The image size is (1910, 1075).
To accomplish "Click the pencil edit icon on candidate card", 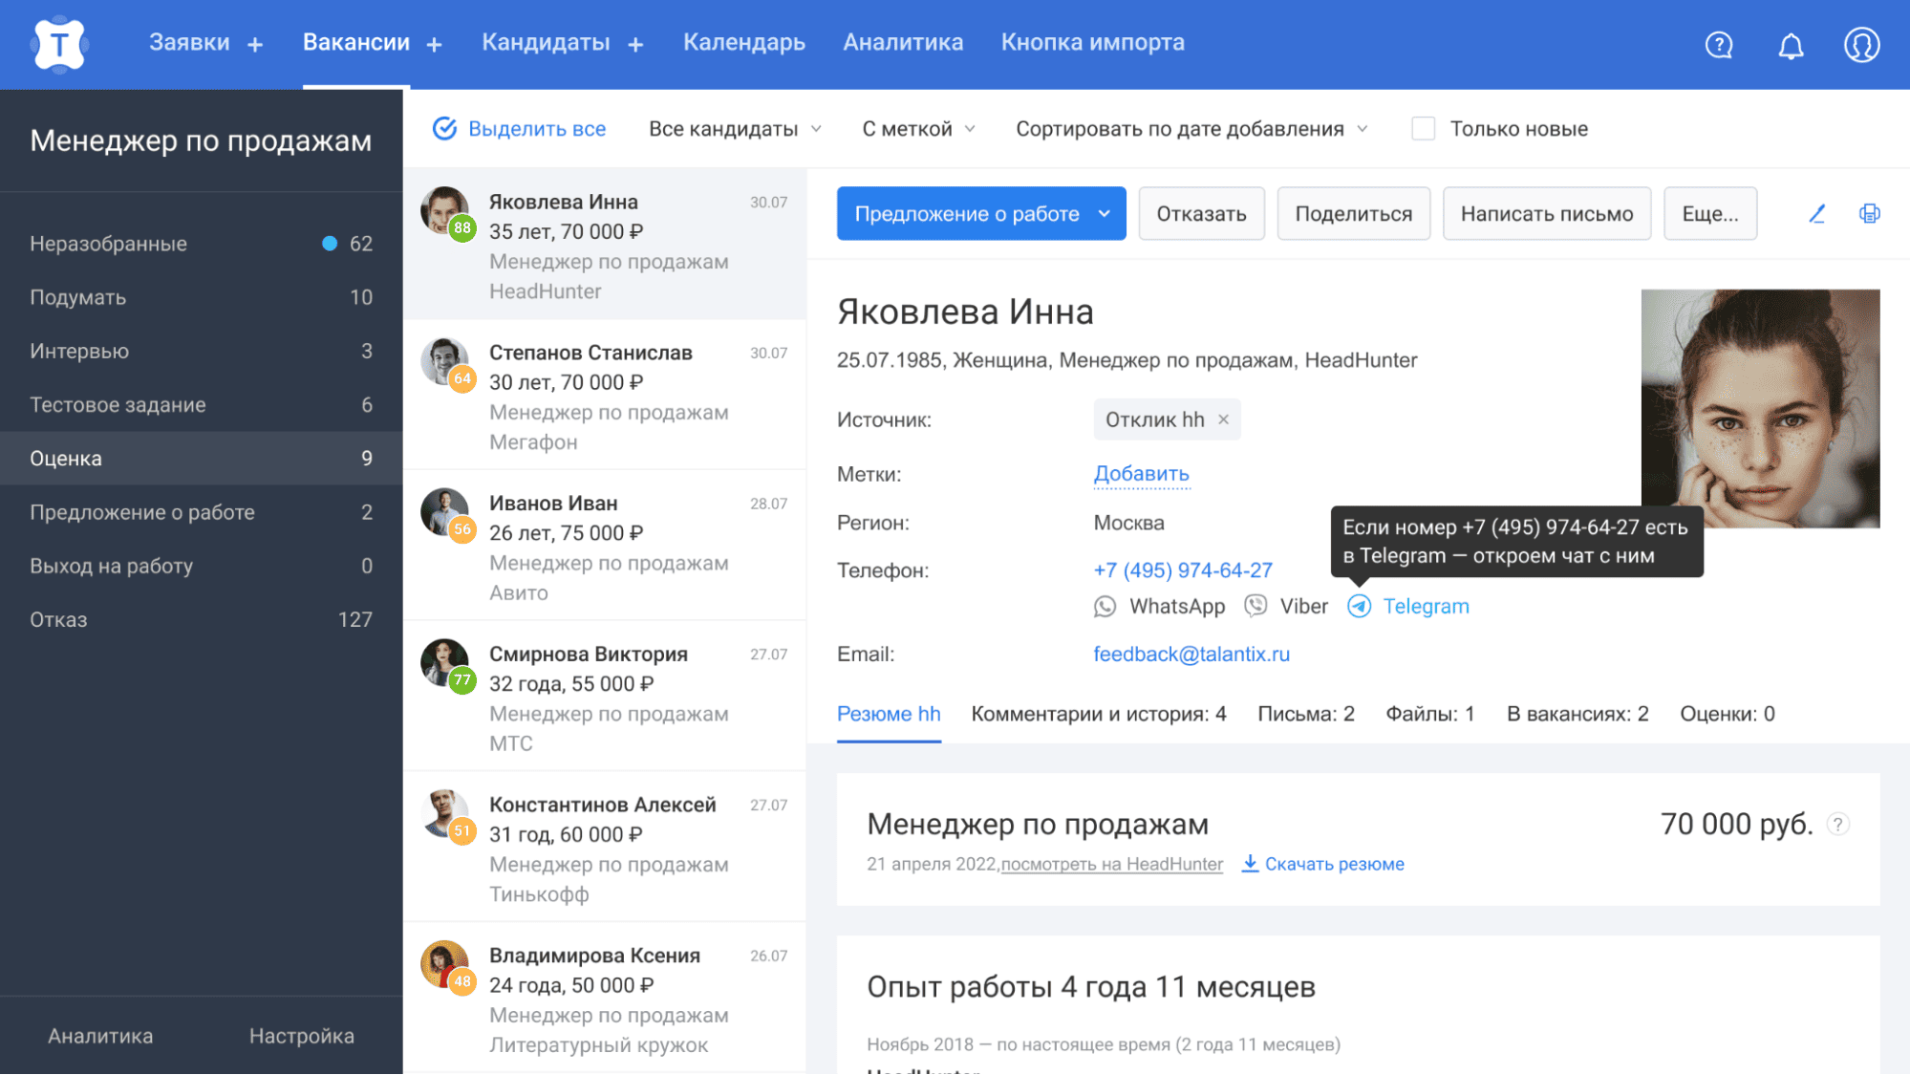I will click(1816, 214).
